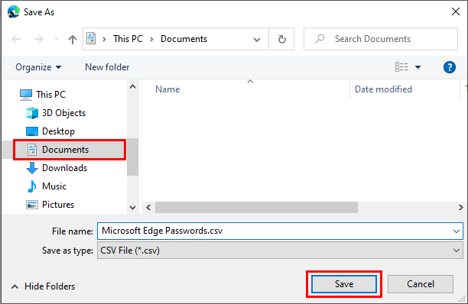The image size is (468, 304).
Task: Click the sidebar vertical scrollbar thumb
Action: [x=133, y=157]
